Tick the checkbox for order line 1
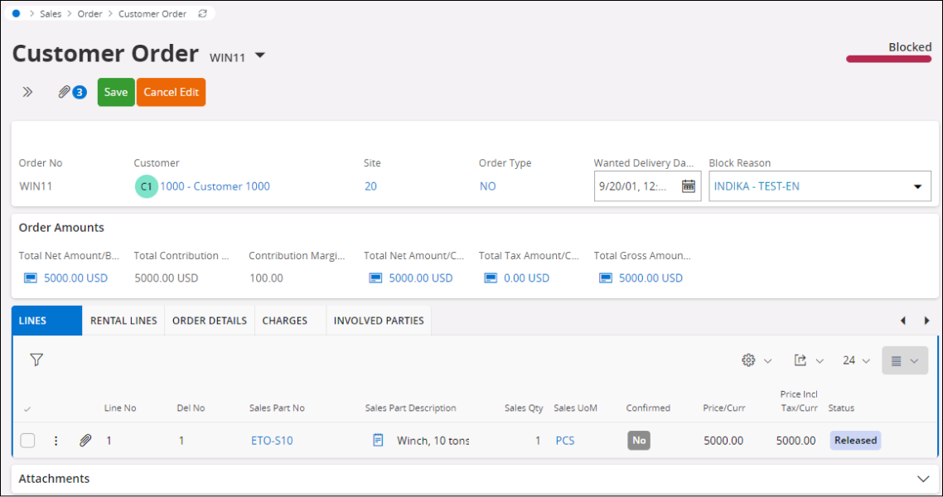 click(28, 441)
